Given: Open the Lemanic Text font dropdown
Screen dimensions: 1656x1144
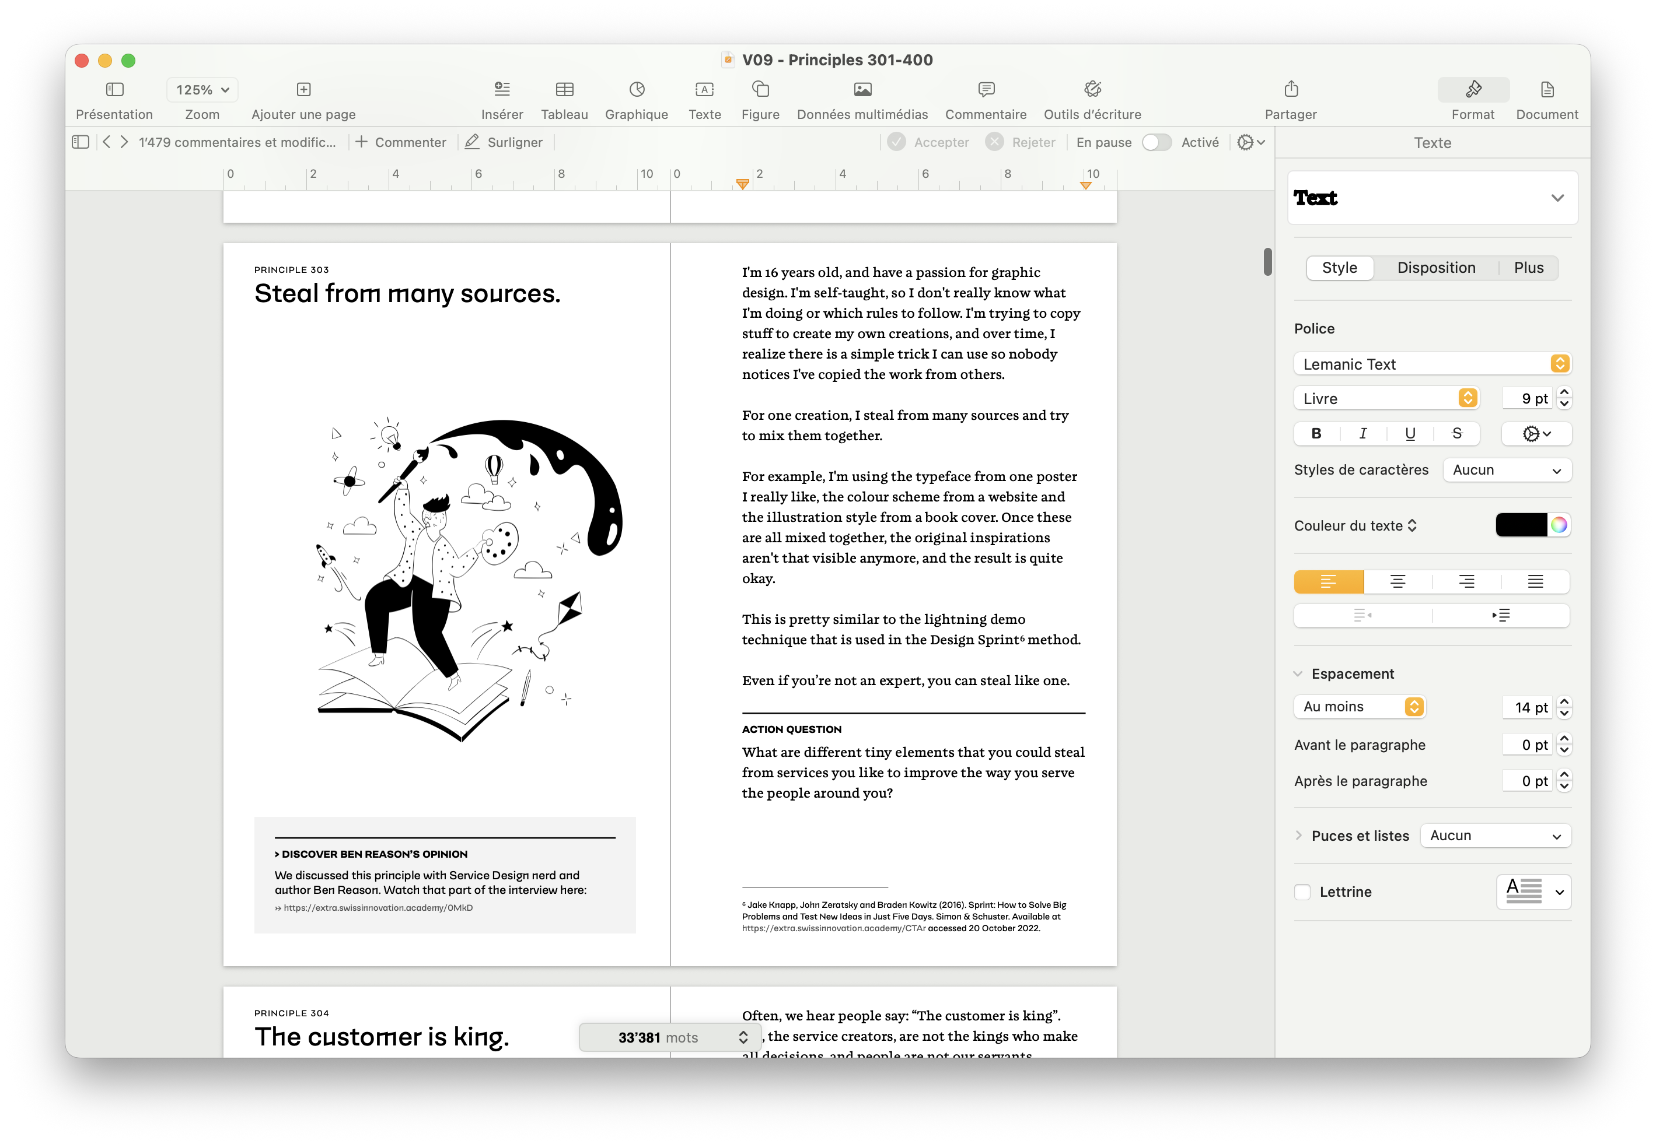Looking at the screenshot, I should click(x=1431, y=363).
